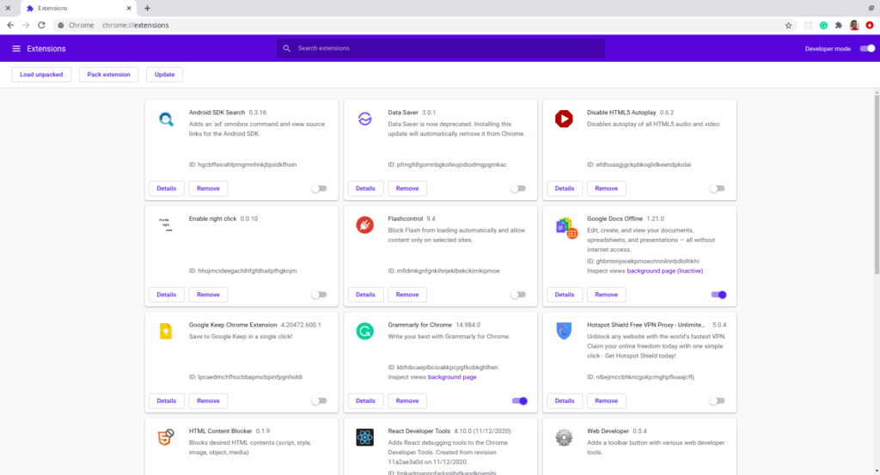Image resolution: width=880 pixels, height=475 pixels.
Task: Open Details for Flashcontrol
Action: pyautogui.click(x=365, y=295)
